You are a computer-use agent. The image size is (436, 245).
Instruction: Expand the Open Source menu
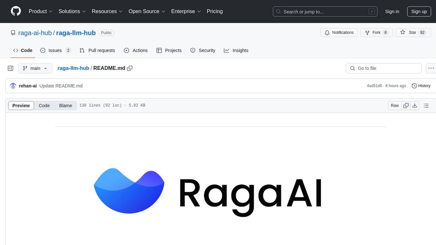[x=147, y=11]
